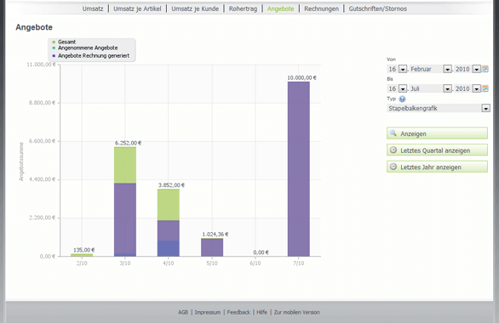The width and height of the screenshot is (499, 323).
Task: Click the magnifier icon on Anzeigen
Action: point(393,133)
